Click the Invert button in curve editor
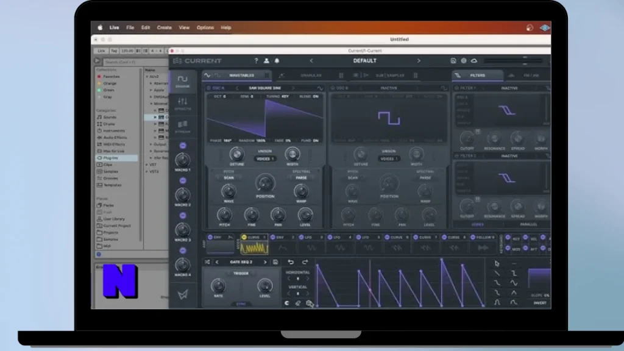This screenshot has height=351, width=624. click(x=540, y=303)
